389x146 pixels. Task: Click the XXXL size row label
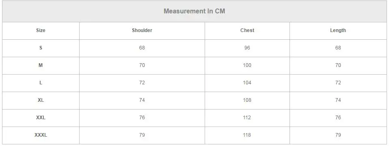41,135
